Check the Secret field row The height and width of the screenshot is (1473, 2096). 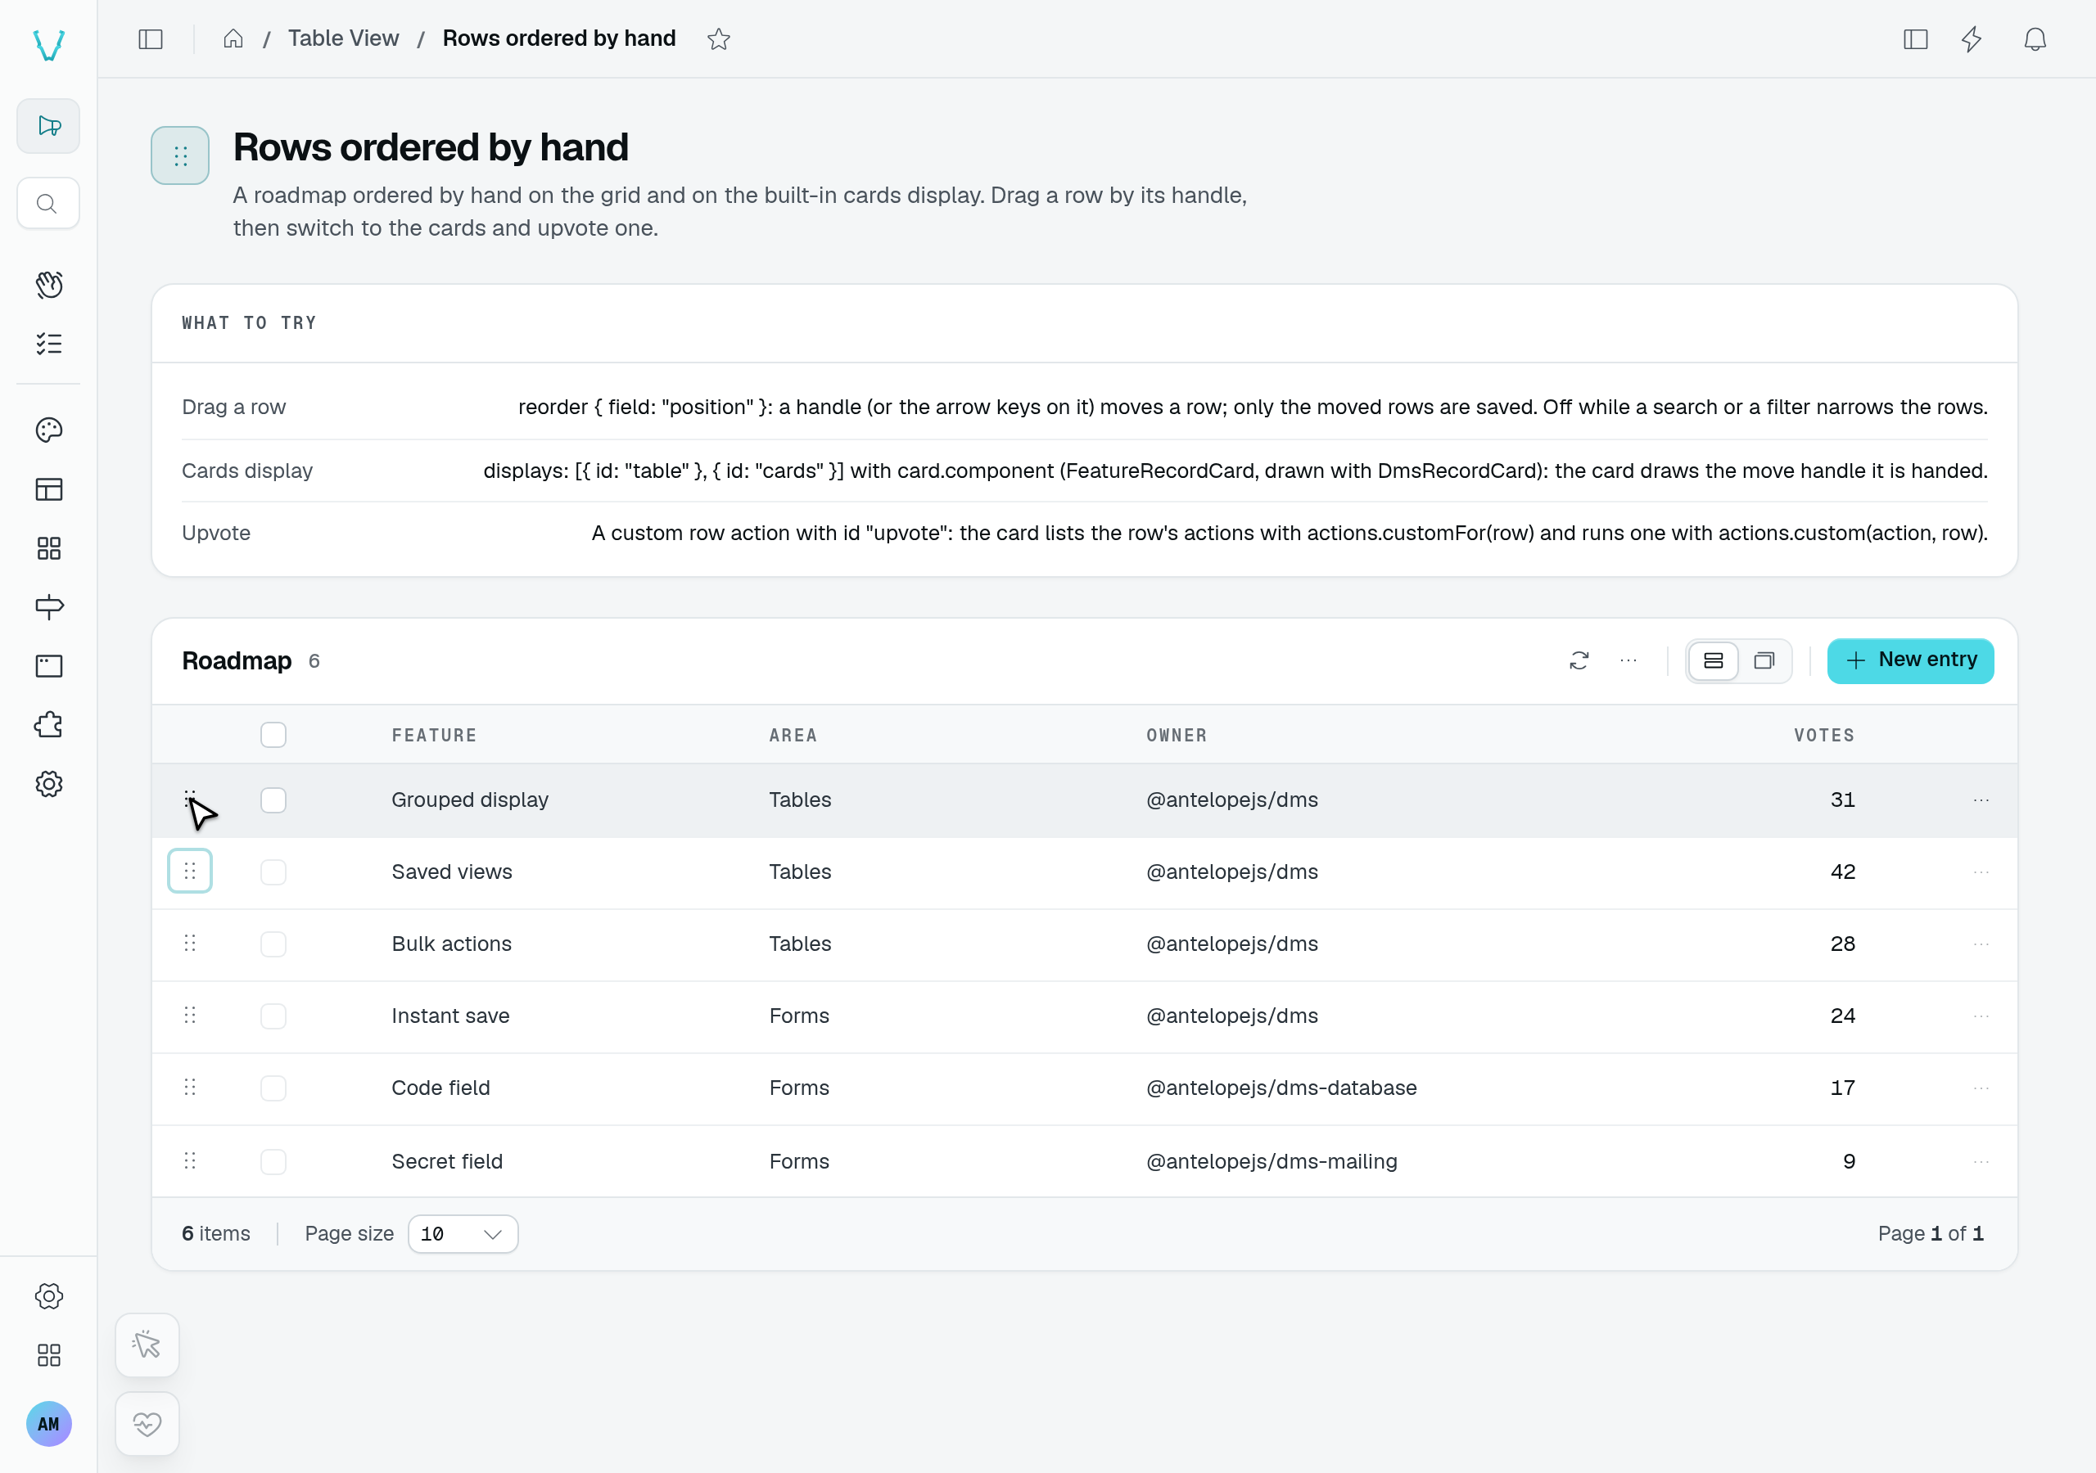(273, 1161)
